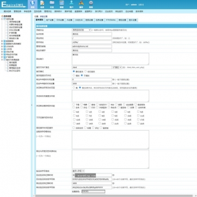The image size is (197, 197).
Task: Click folder icon of 计划任务 tree node
Action: click(x=4, y=46)
